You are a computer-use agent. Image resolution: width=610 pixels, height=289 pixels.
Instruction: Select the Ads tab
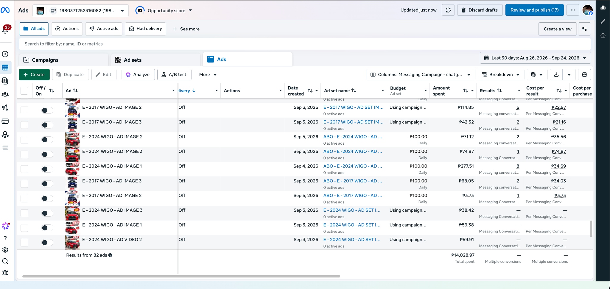tap(248, 60)
